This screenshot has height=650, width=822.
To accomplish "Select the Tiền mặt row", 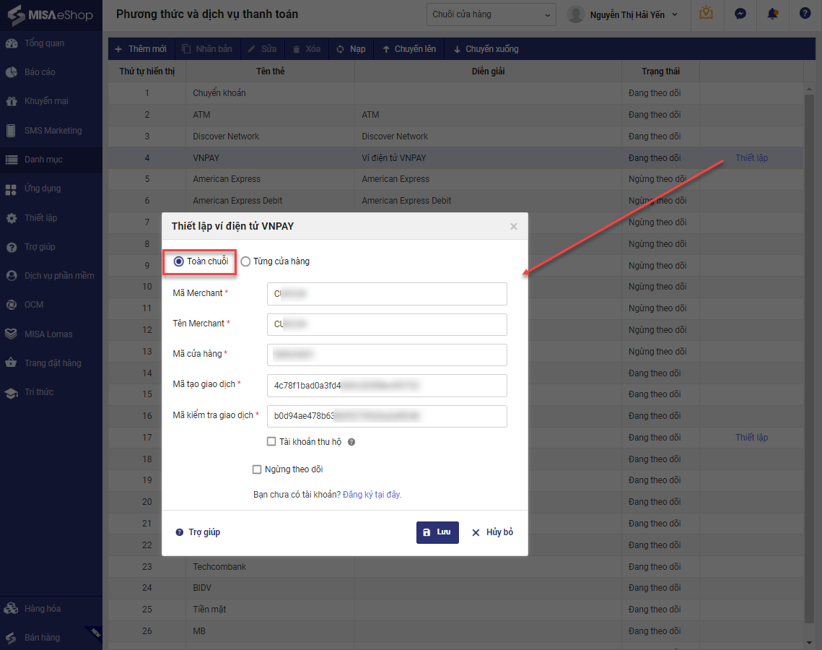I will point(455,610).
